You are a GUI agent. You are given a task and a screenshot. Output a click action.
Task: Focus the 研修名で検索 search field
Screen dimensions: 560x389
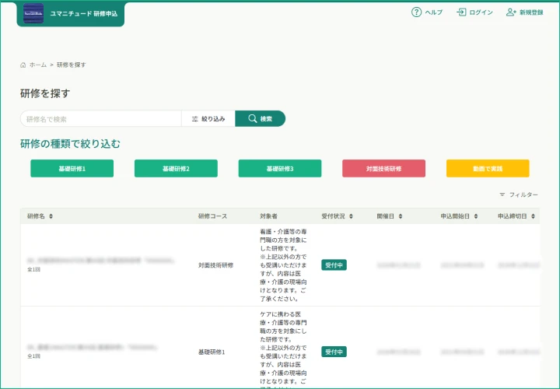coord(101,119)
